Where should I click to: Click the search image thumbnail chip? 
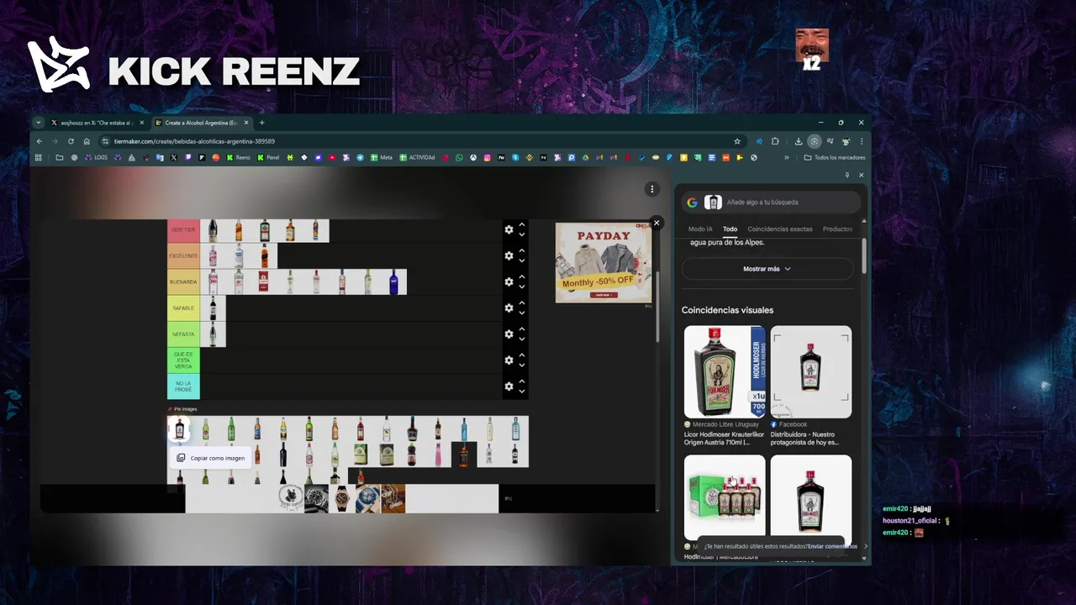(x=713, y=203)
